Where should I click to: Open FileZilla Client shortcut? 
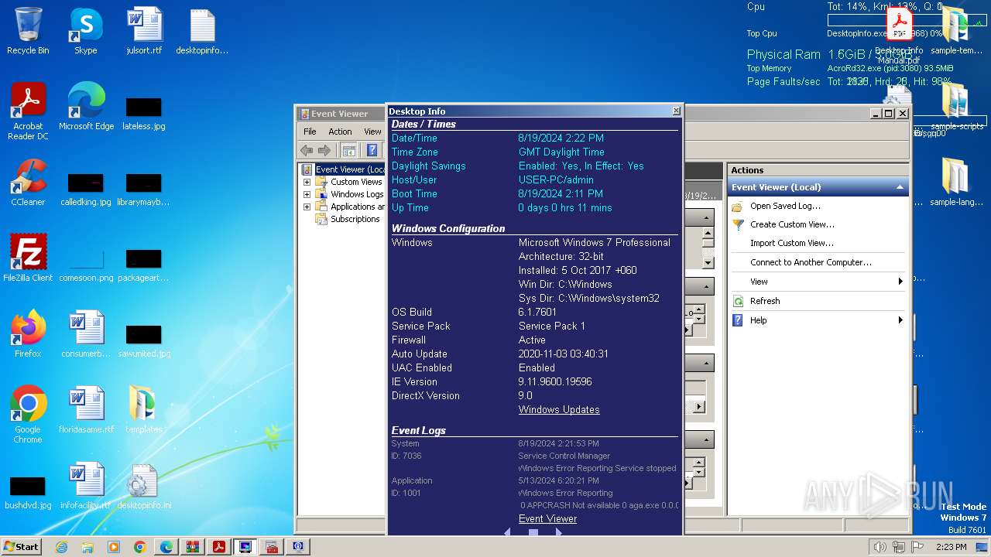[x=28, y=258]
